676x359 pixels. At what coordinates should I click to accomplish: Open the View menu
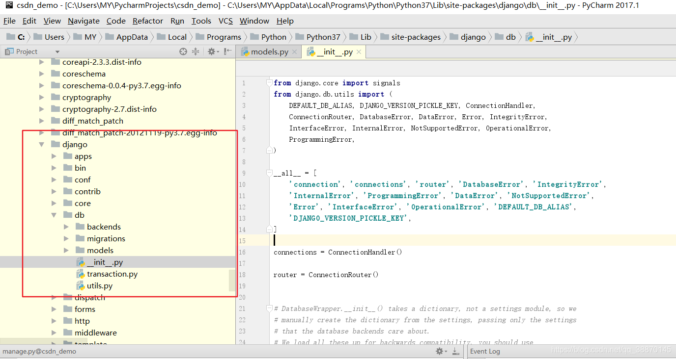52,21
